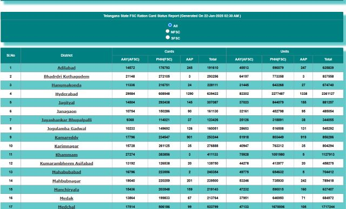The width and height of the screenshot is (346, 209).
Task: Click serial number 12 cell
Action: pyautogui.click(x=11, y=164)
